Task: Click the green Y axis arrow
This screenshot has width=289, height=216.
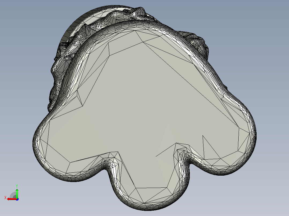Action: (x=17, y=193)
